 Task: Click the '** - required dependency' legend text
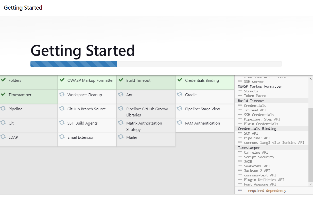coord(262,191)
